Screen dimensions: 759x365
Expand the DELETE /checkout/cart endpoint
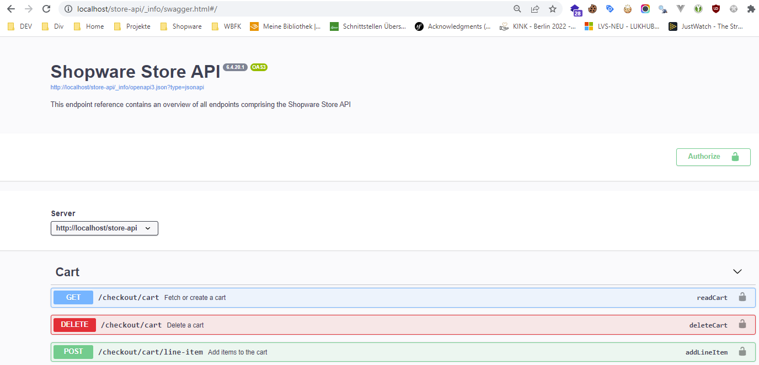(403, 325)
